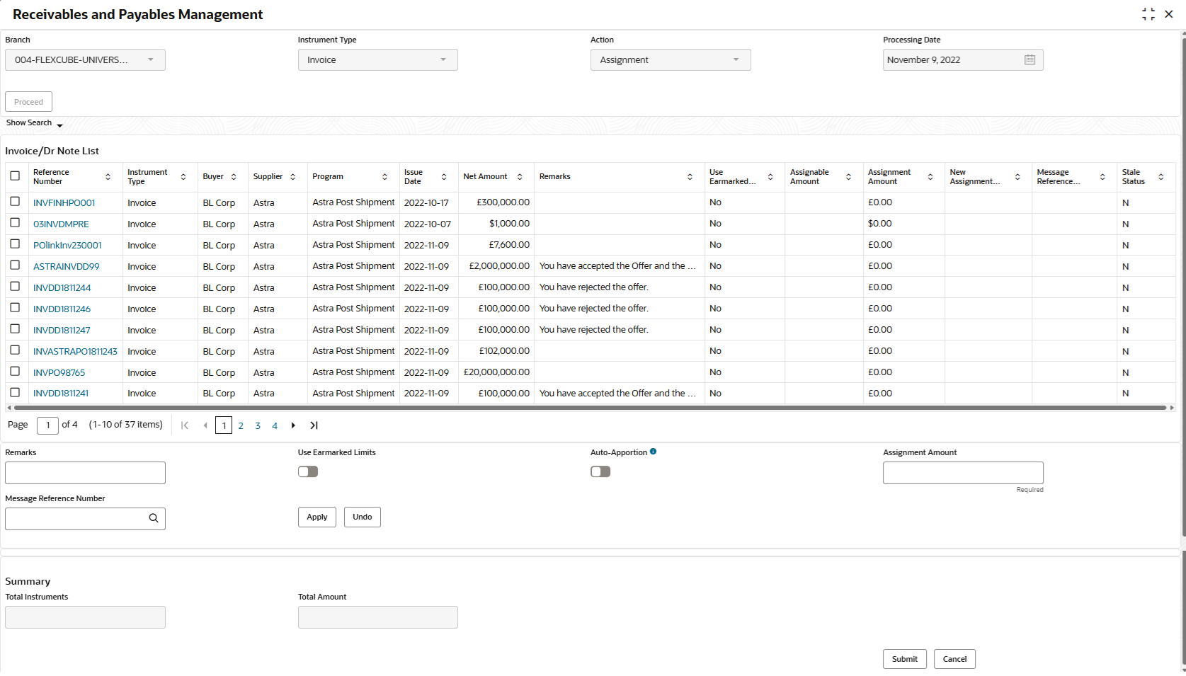The height and width of the screenshot is (676, 1186).
Task: Click the Apply button
Action: [317, 517]
